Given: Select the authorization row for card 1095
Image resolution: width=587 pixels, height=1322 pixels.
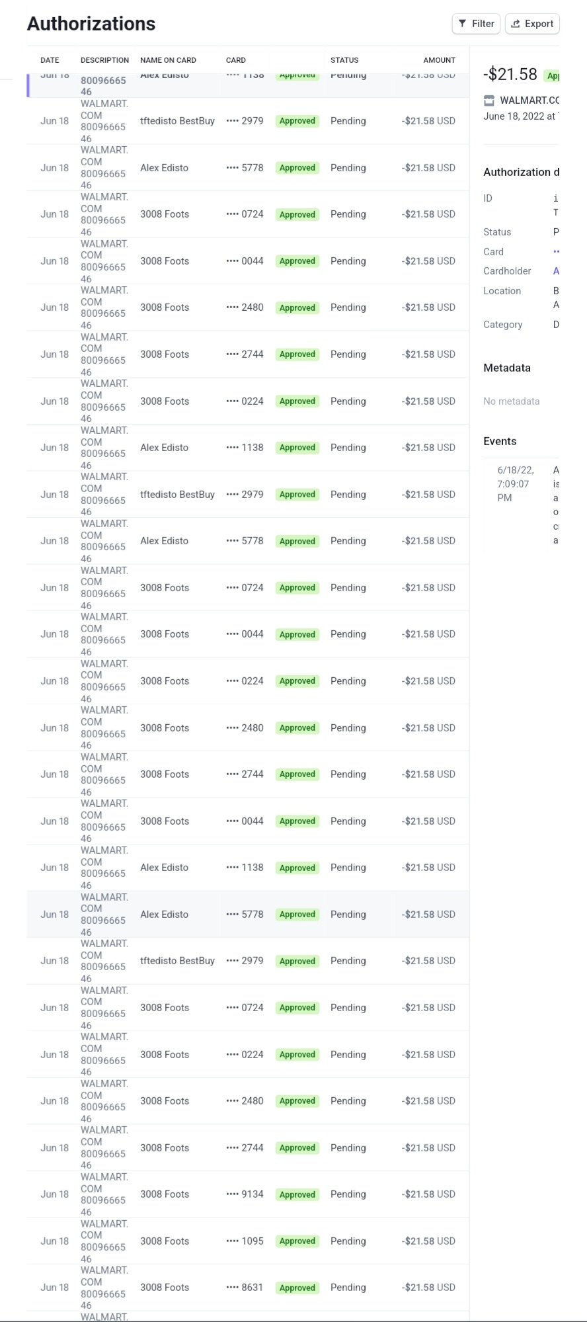Looking at the screenshot, I should [x=248, y=1241].
